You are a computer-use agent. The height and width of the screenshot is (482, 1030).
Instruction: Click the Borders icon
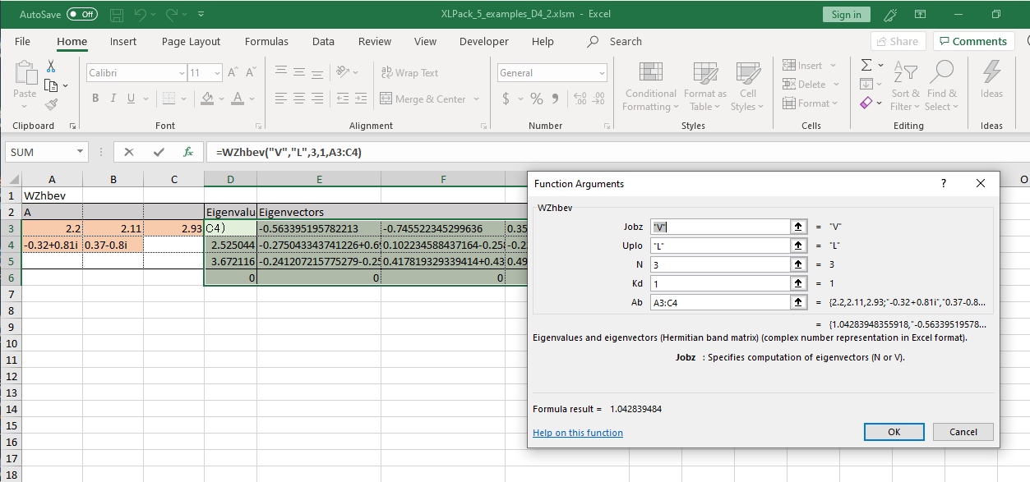coord(168,99)
